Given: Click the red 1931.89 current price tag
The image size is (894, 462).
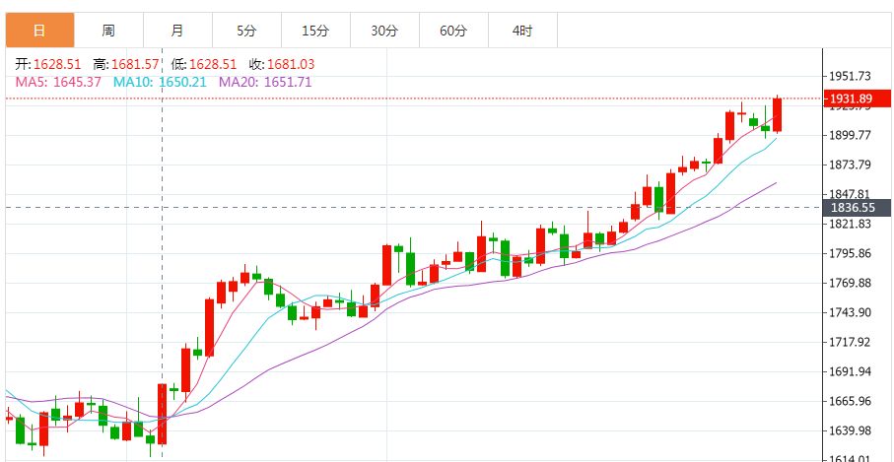Looking at the screenshot, I should click(856, 99).
